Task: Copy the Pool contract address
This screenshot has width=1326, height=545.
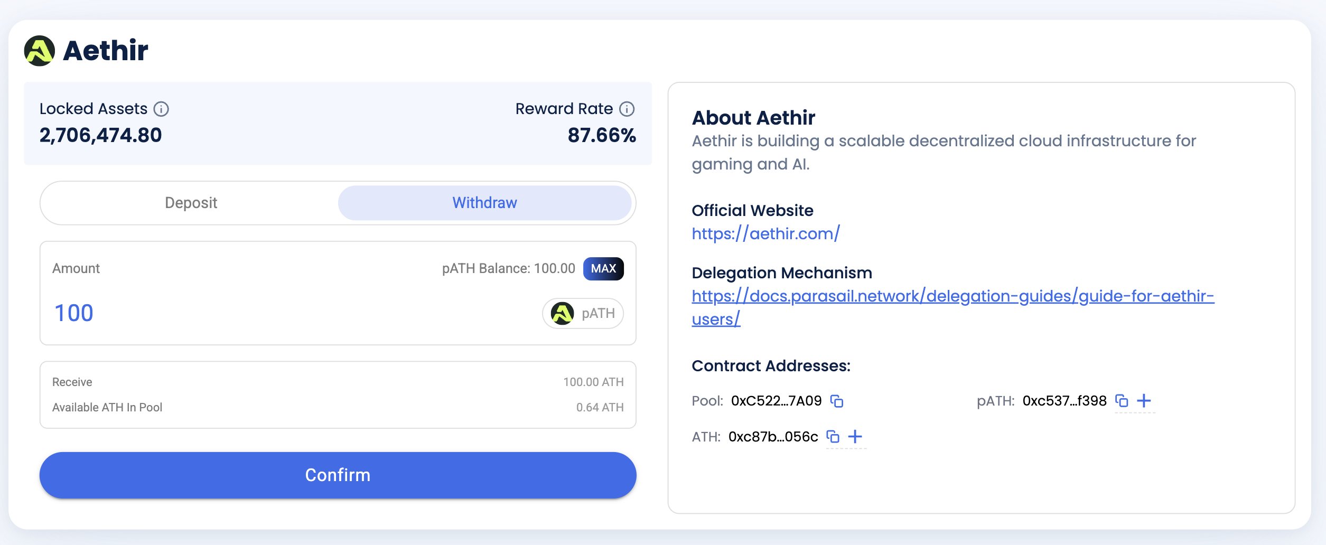Action: [837, 401]
